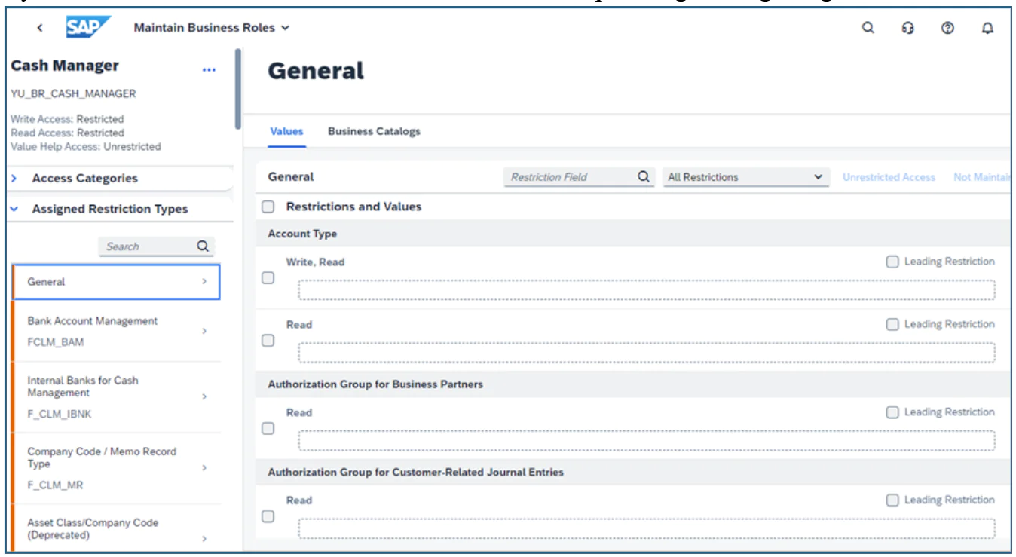Click Authorization Group for Business Partners header
Image resolution: width=1016 pixels, height=557 pixels.
click(375, 384)
